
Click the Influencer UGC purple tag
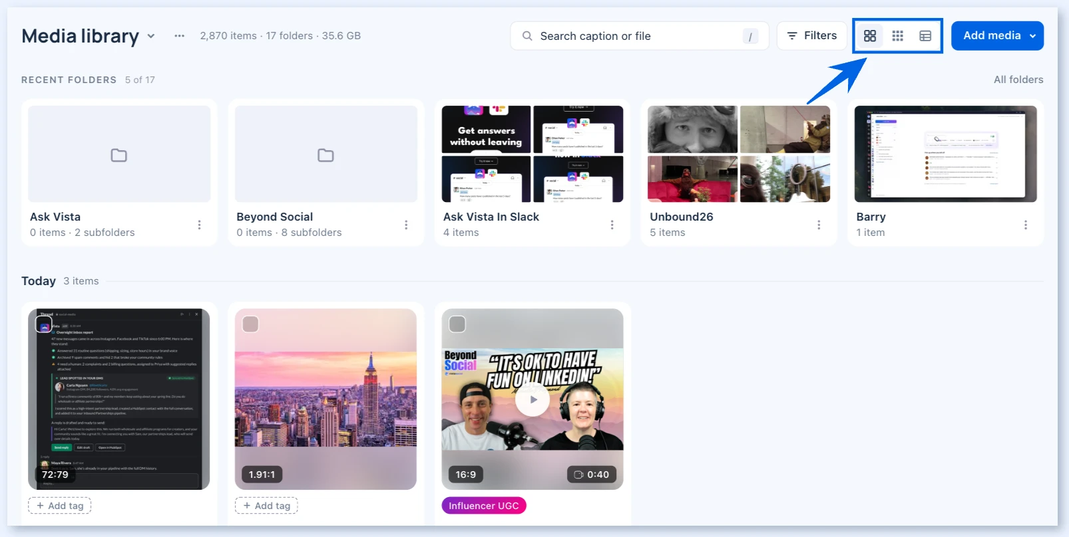click(484, 506)
